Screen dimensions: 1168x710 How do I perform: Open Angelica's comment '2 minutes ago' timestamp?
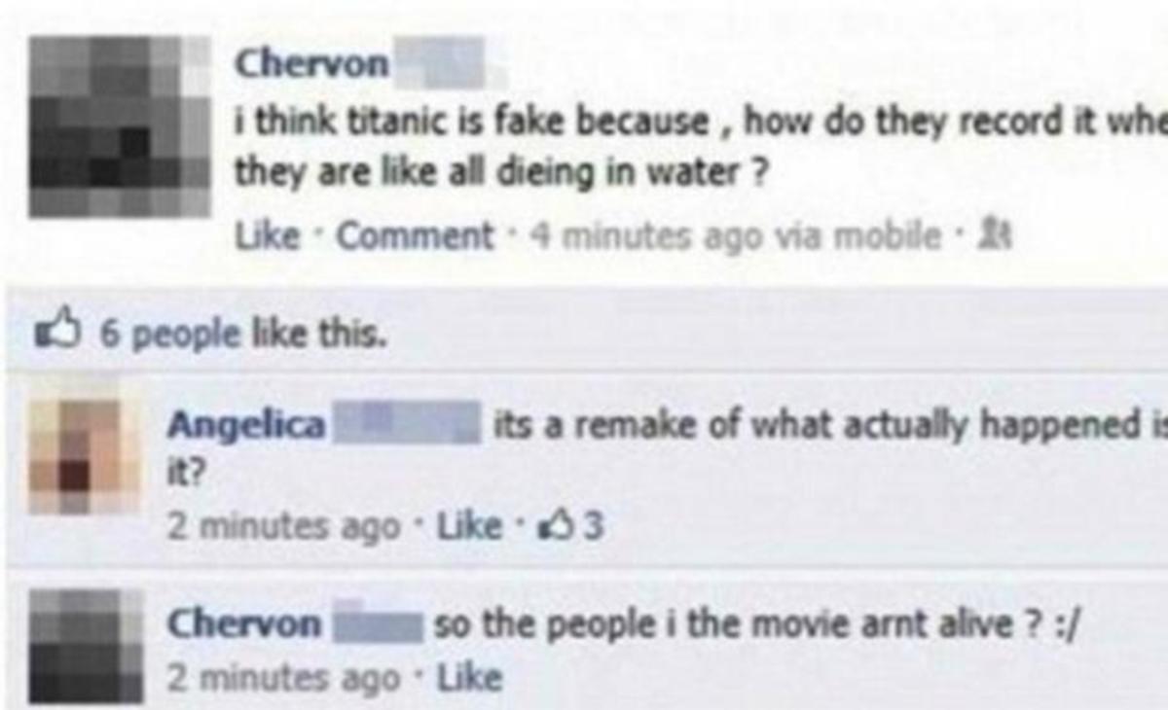point(284,527)
